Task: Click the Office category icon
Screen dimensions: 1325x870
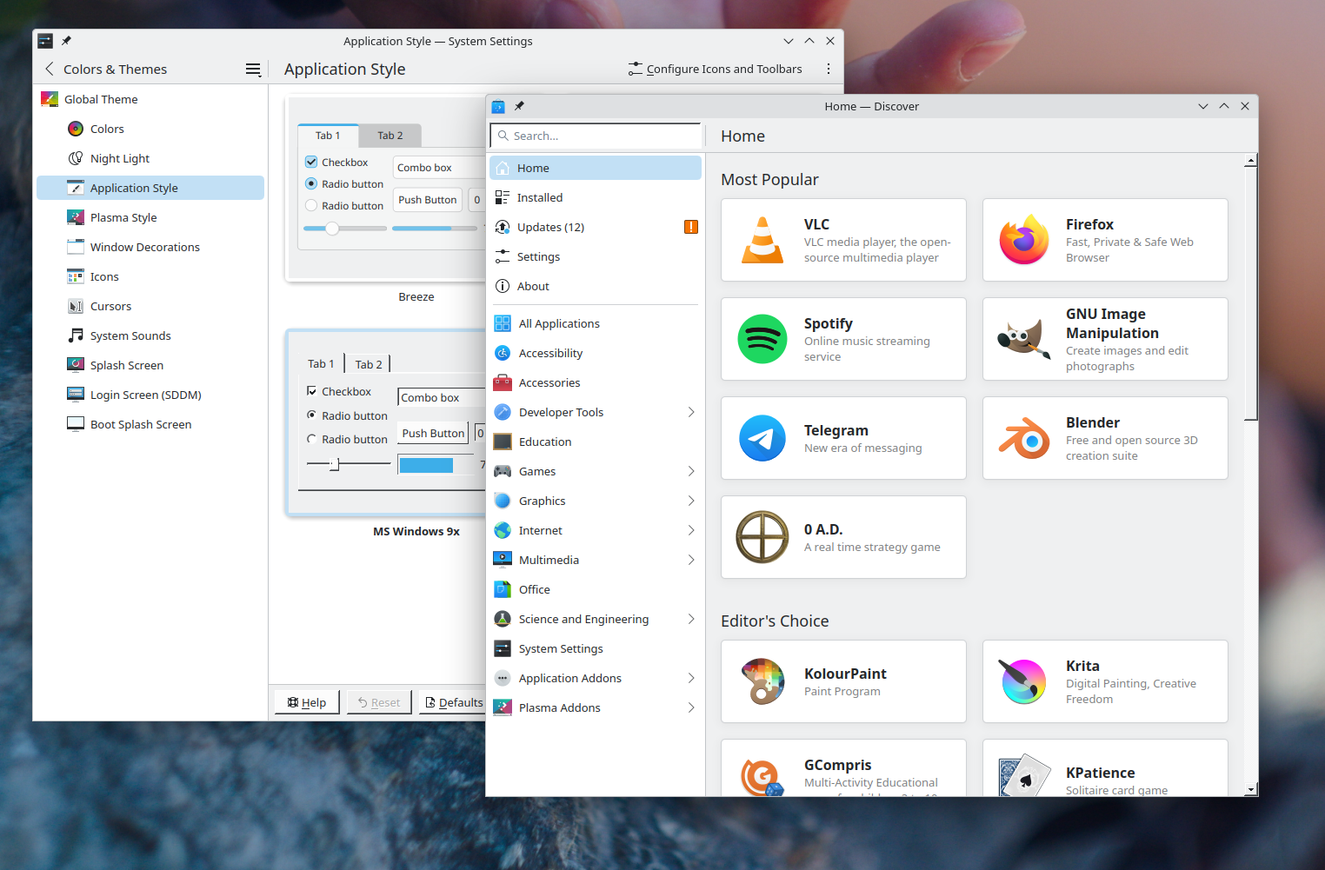Action: point(503,589)
